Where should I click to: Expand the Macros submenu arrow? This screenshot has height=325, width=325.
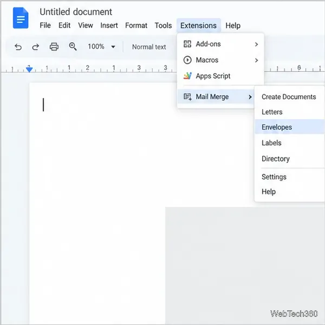(x=256, y=60)
